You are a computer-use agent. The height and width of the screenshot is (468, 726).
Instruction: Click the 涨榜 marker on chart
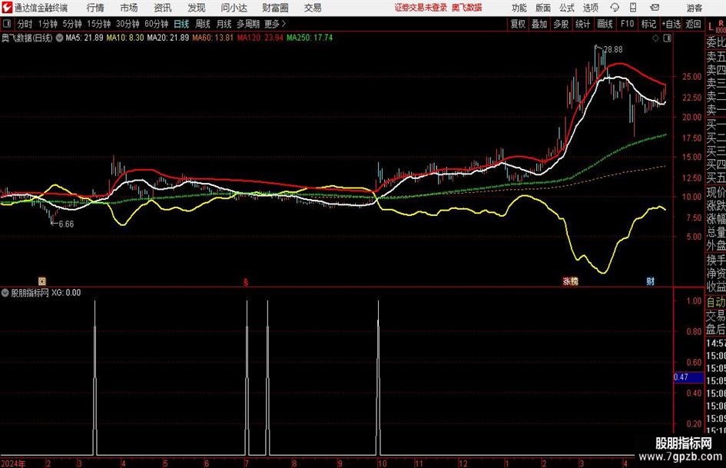(570, 280)
